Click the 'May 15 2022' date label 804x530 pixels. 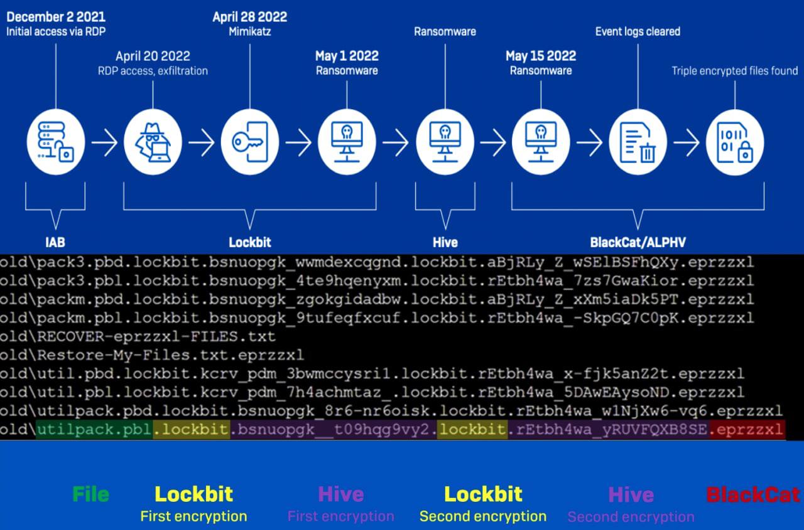541,56
